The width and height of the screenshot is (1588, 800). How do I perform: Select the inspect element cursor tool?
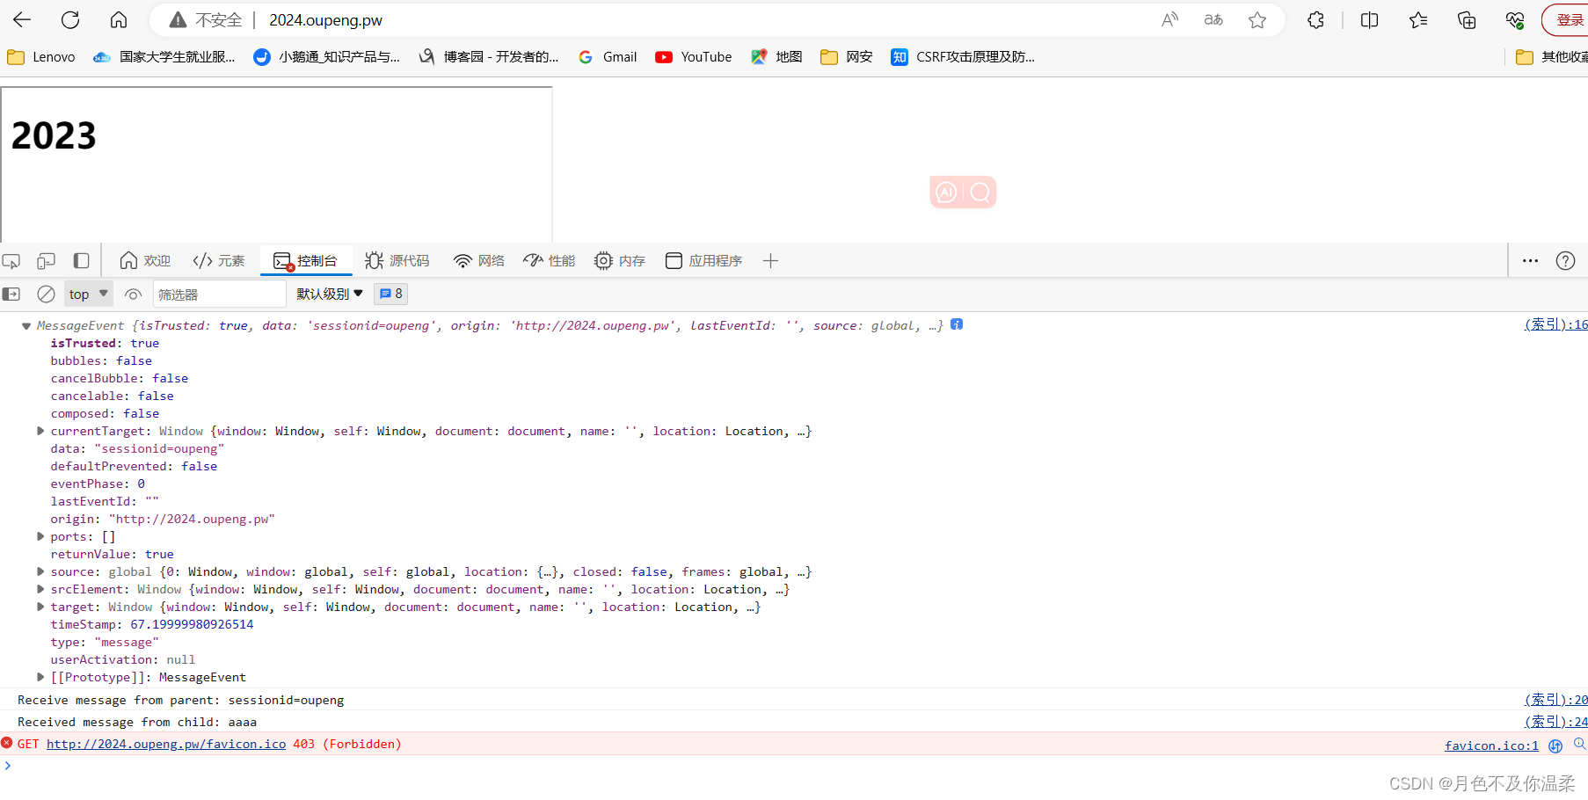click(x=11, y=260)
